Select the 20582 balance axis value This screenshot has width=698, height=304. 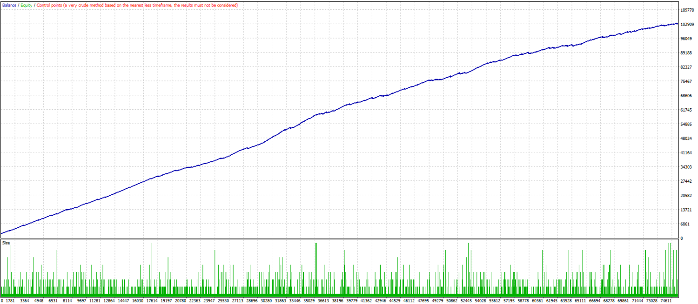pos(687,195)
